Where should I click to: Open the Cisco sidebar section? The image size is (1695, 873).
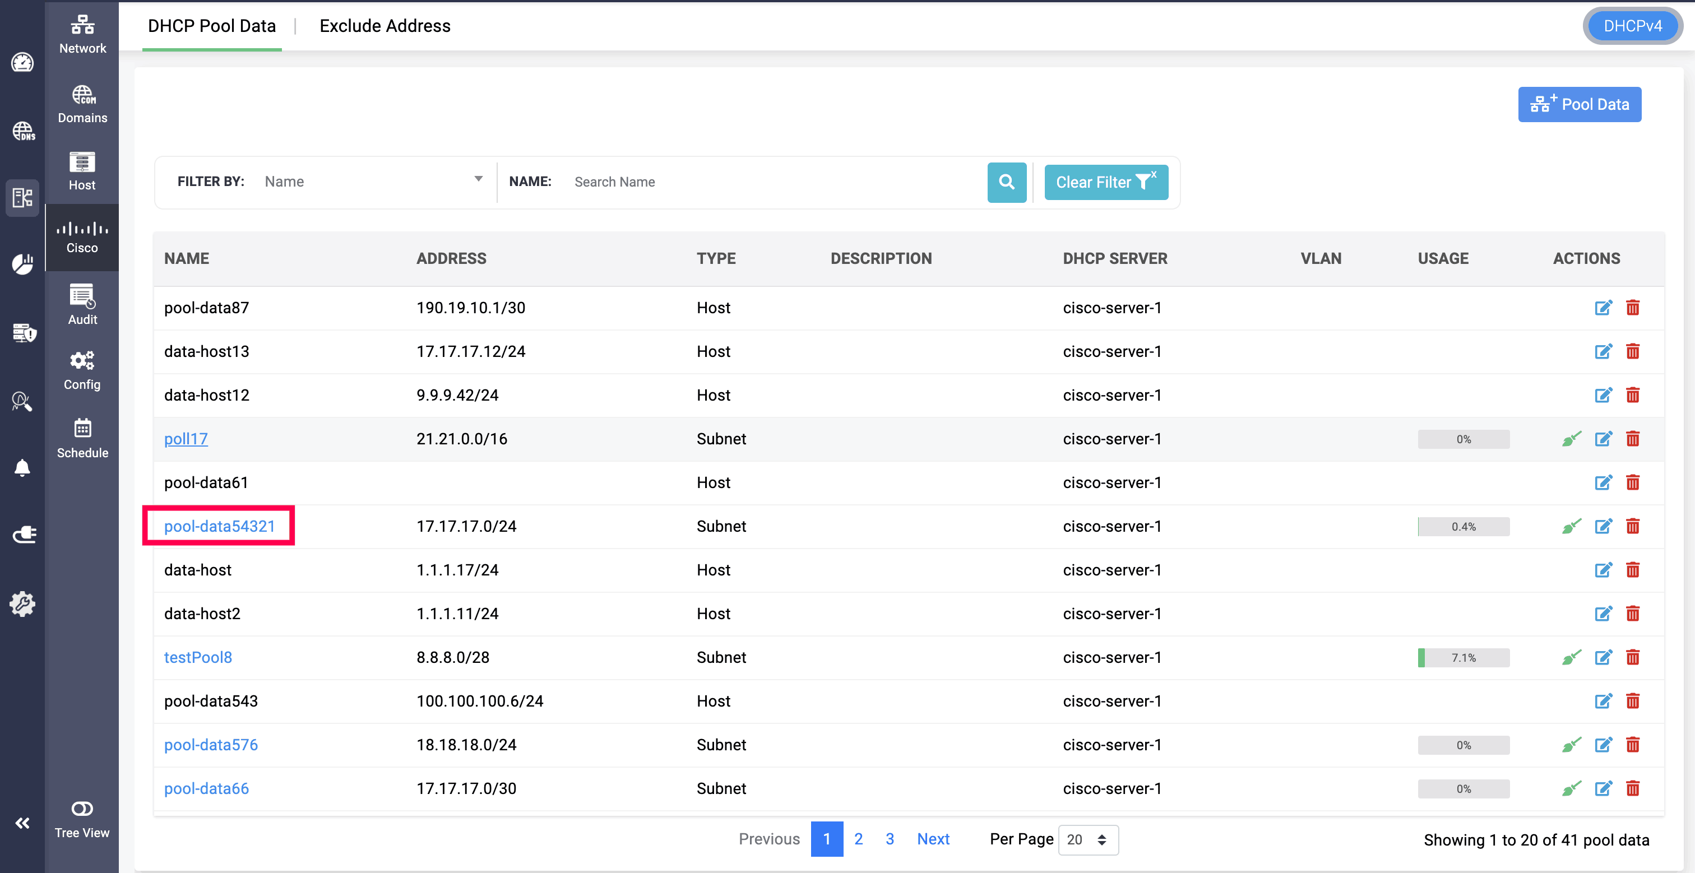pos(82,237)
